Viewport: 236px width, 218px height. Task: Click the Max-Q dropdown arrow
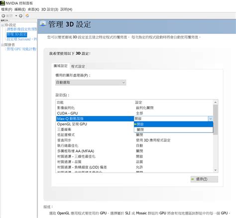(211, 118)
